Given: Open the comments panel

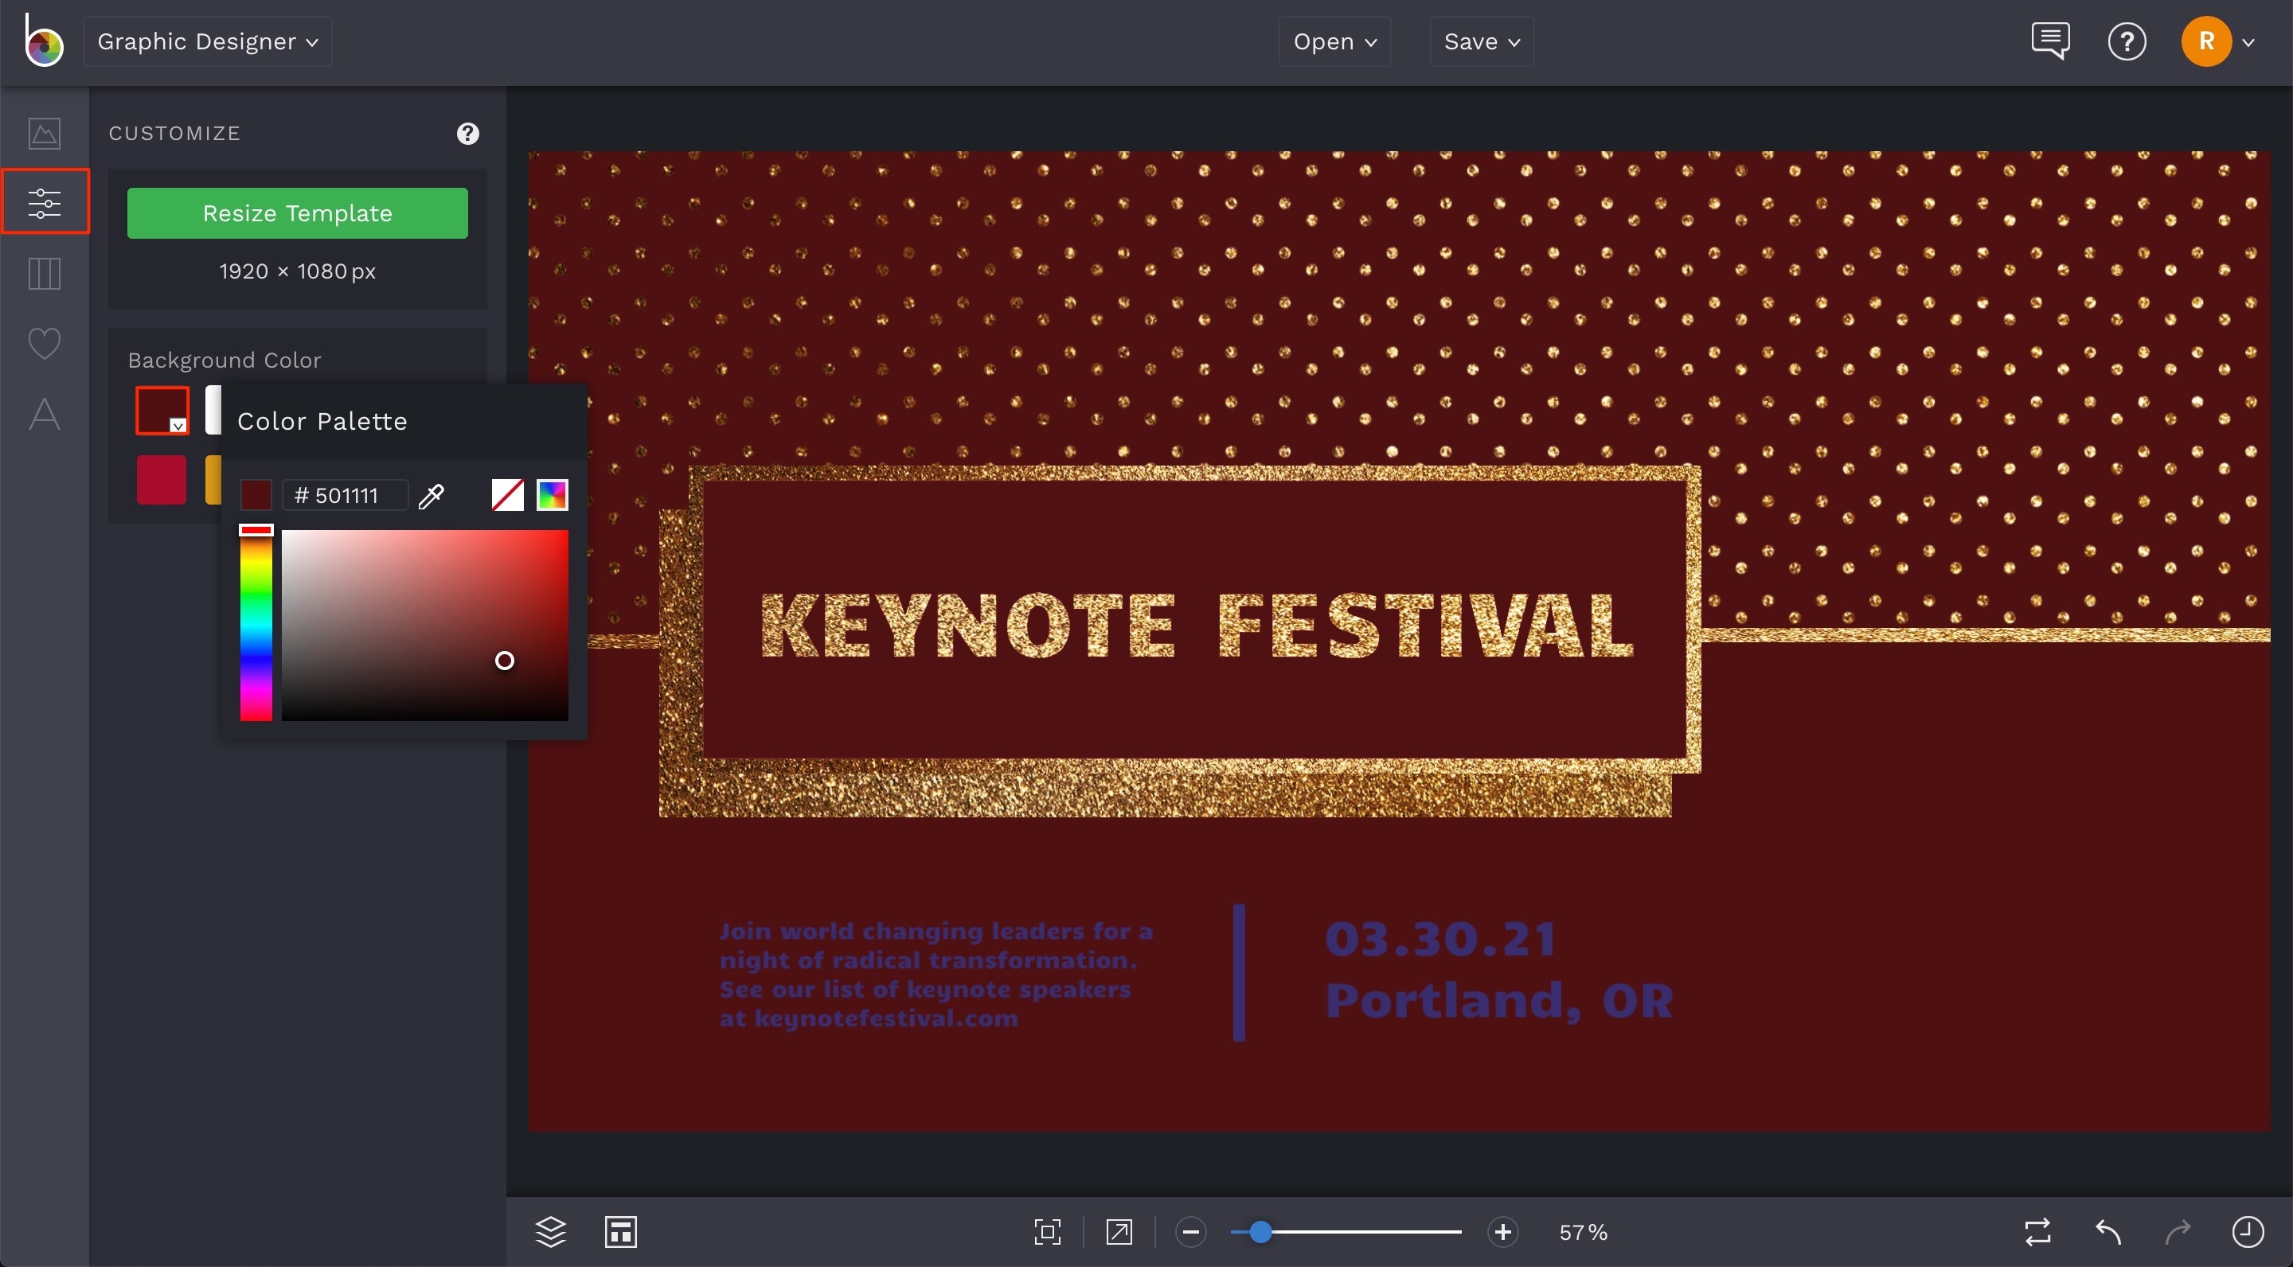Looking at the screenshot, I should (x=2050, y=40).
